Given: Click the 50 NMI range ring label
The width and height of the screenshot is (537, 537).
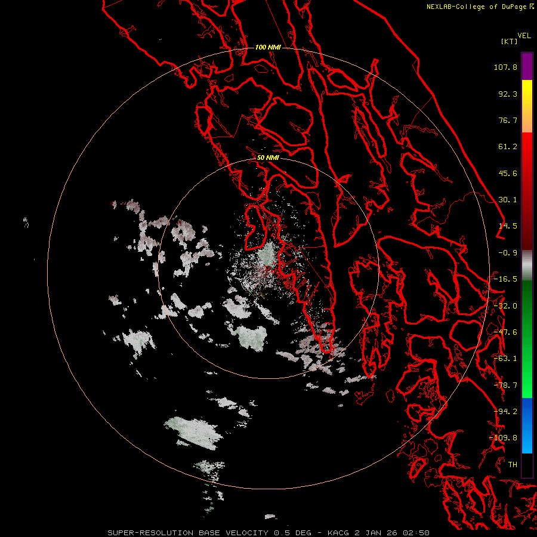Looking at the screenshot, I should 268,158.
